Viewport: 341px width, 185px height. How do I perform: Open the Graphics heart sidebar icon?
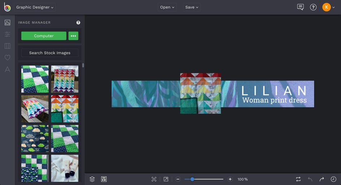coord(7,58)
